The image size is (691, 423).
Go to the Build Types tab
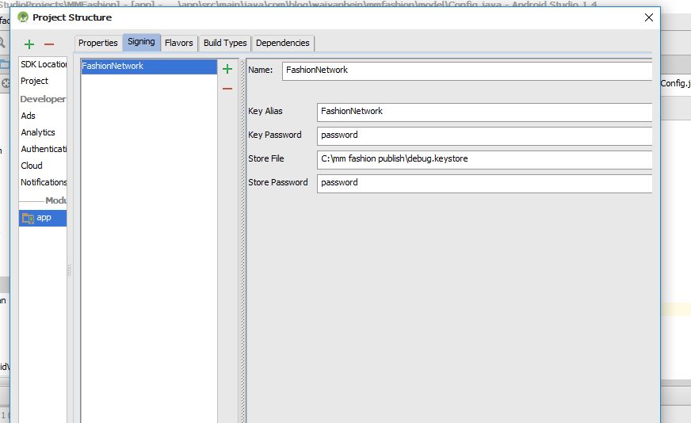click(x=225, y=44)
